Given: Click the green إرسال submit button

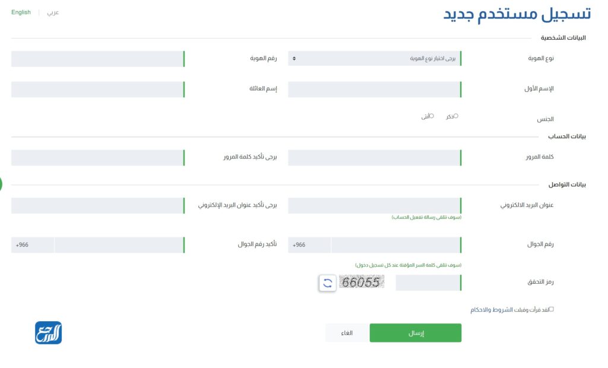Looking at the screenshot, I should tap(416, 332).
